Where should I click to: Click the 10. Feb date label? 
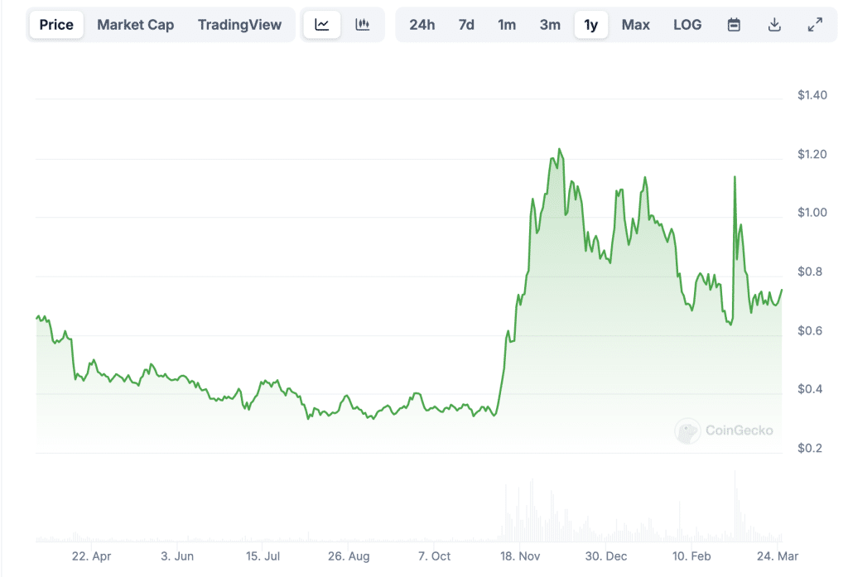click(x=691, y=556)
